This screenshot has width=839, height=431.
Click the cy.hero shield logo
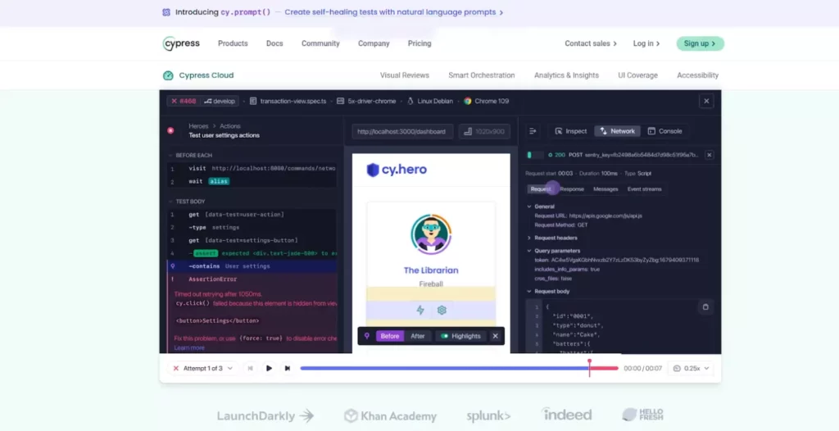373,170
